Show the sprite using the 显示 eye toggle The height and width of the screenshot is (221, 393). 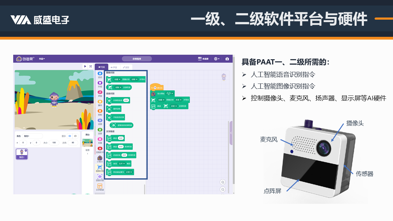70,136
